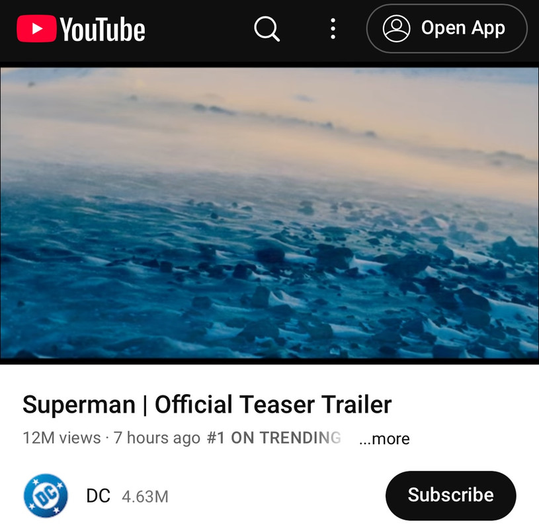Go home via the YouTube wordmark text
This screenshot has height=529, width=539.
pyautogui.click(x=103, y=30)
